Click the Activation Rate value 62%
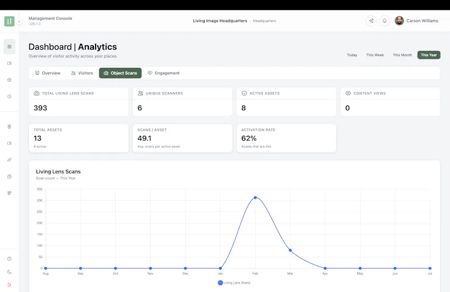This screenshot has width=450, height=292. click(249, 138)
